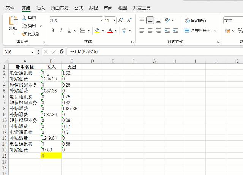
Task: Switch to the 开发工具 tab
Action: [142, 8]
